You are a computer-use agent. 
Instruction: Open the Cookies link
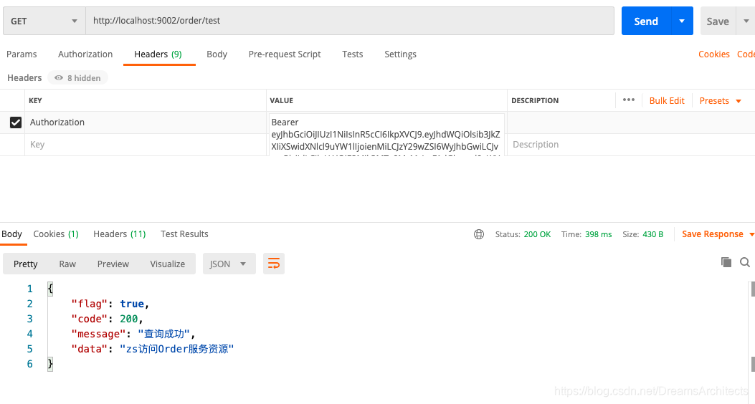click(x=714, y=54)
